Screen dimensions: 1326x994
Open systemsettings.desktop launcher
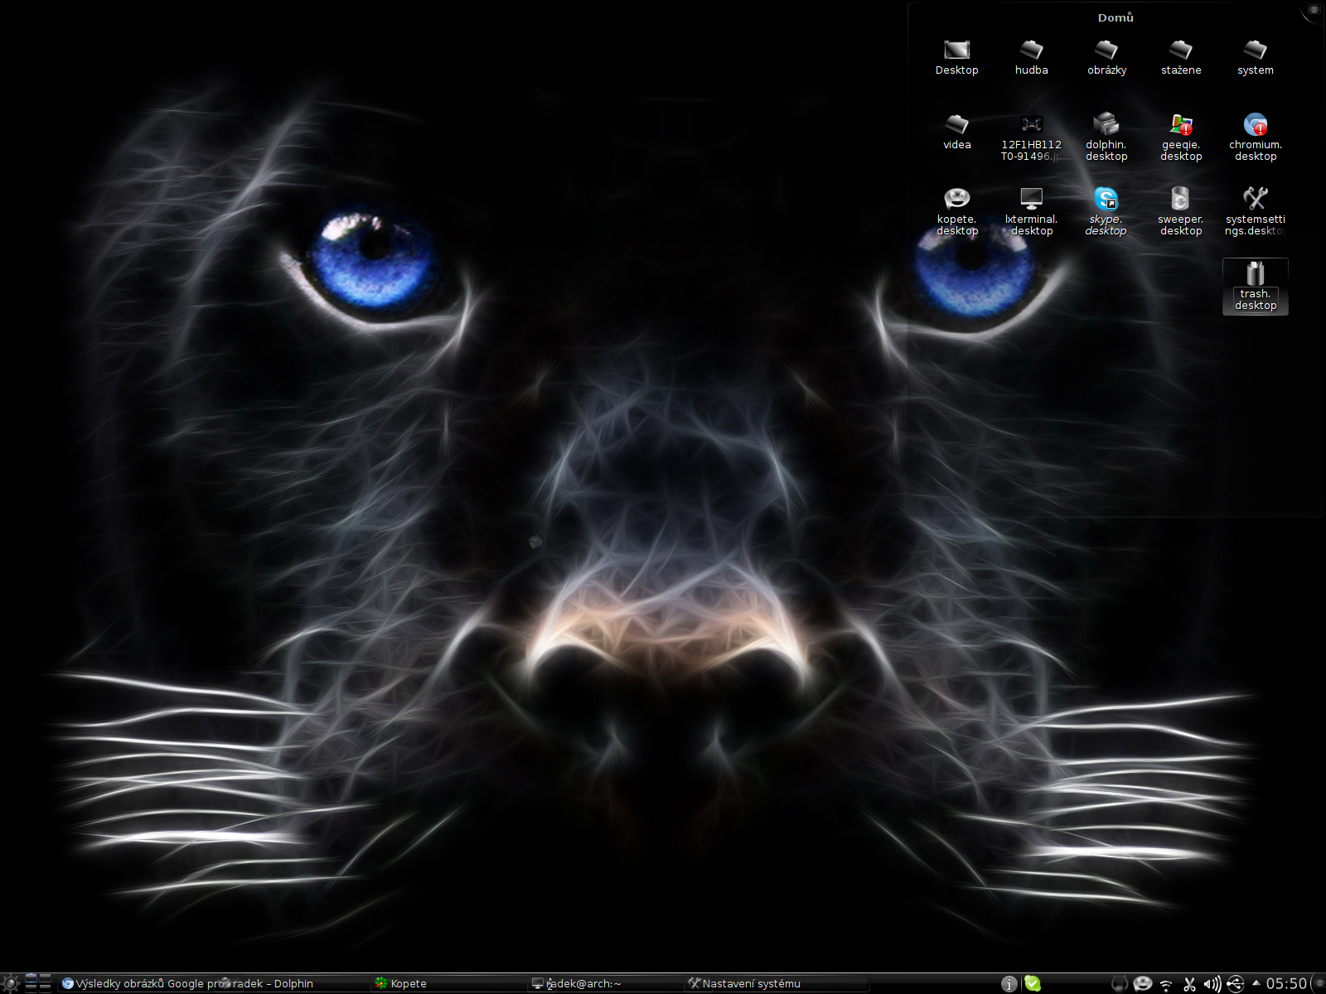pyautogui.click(x=1256, y=212)
